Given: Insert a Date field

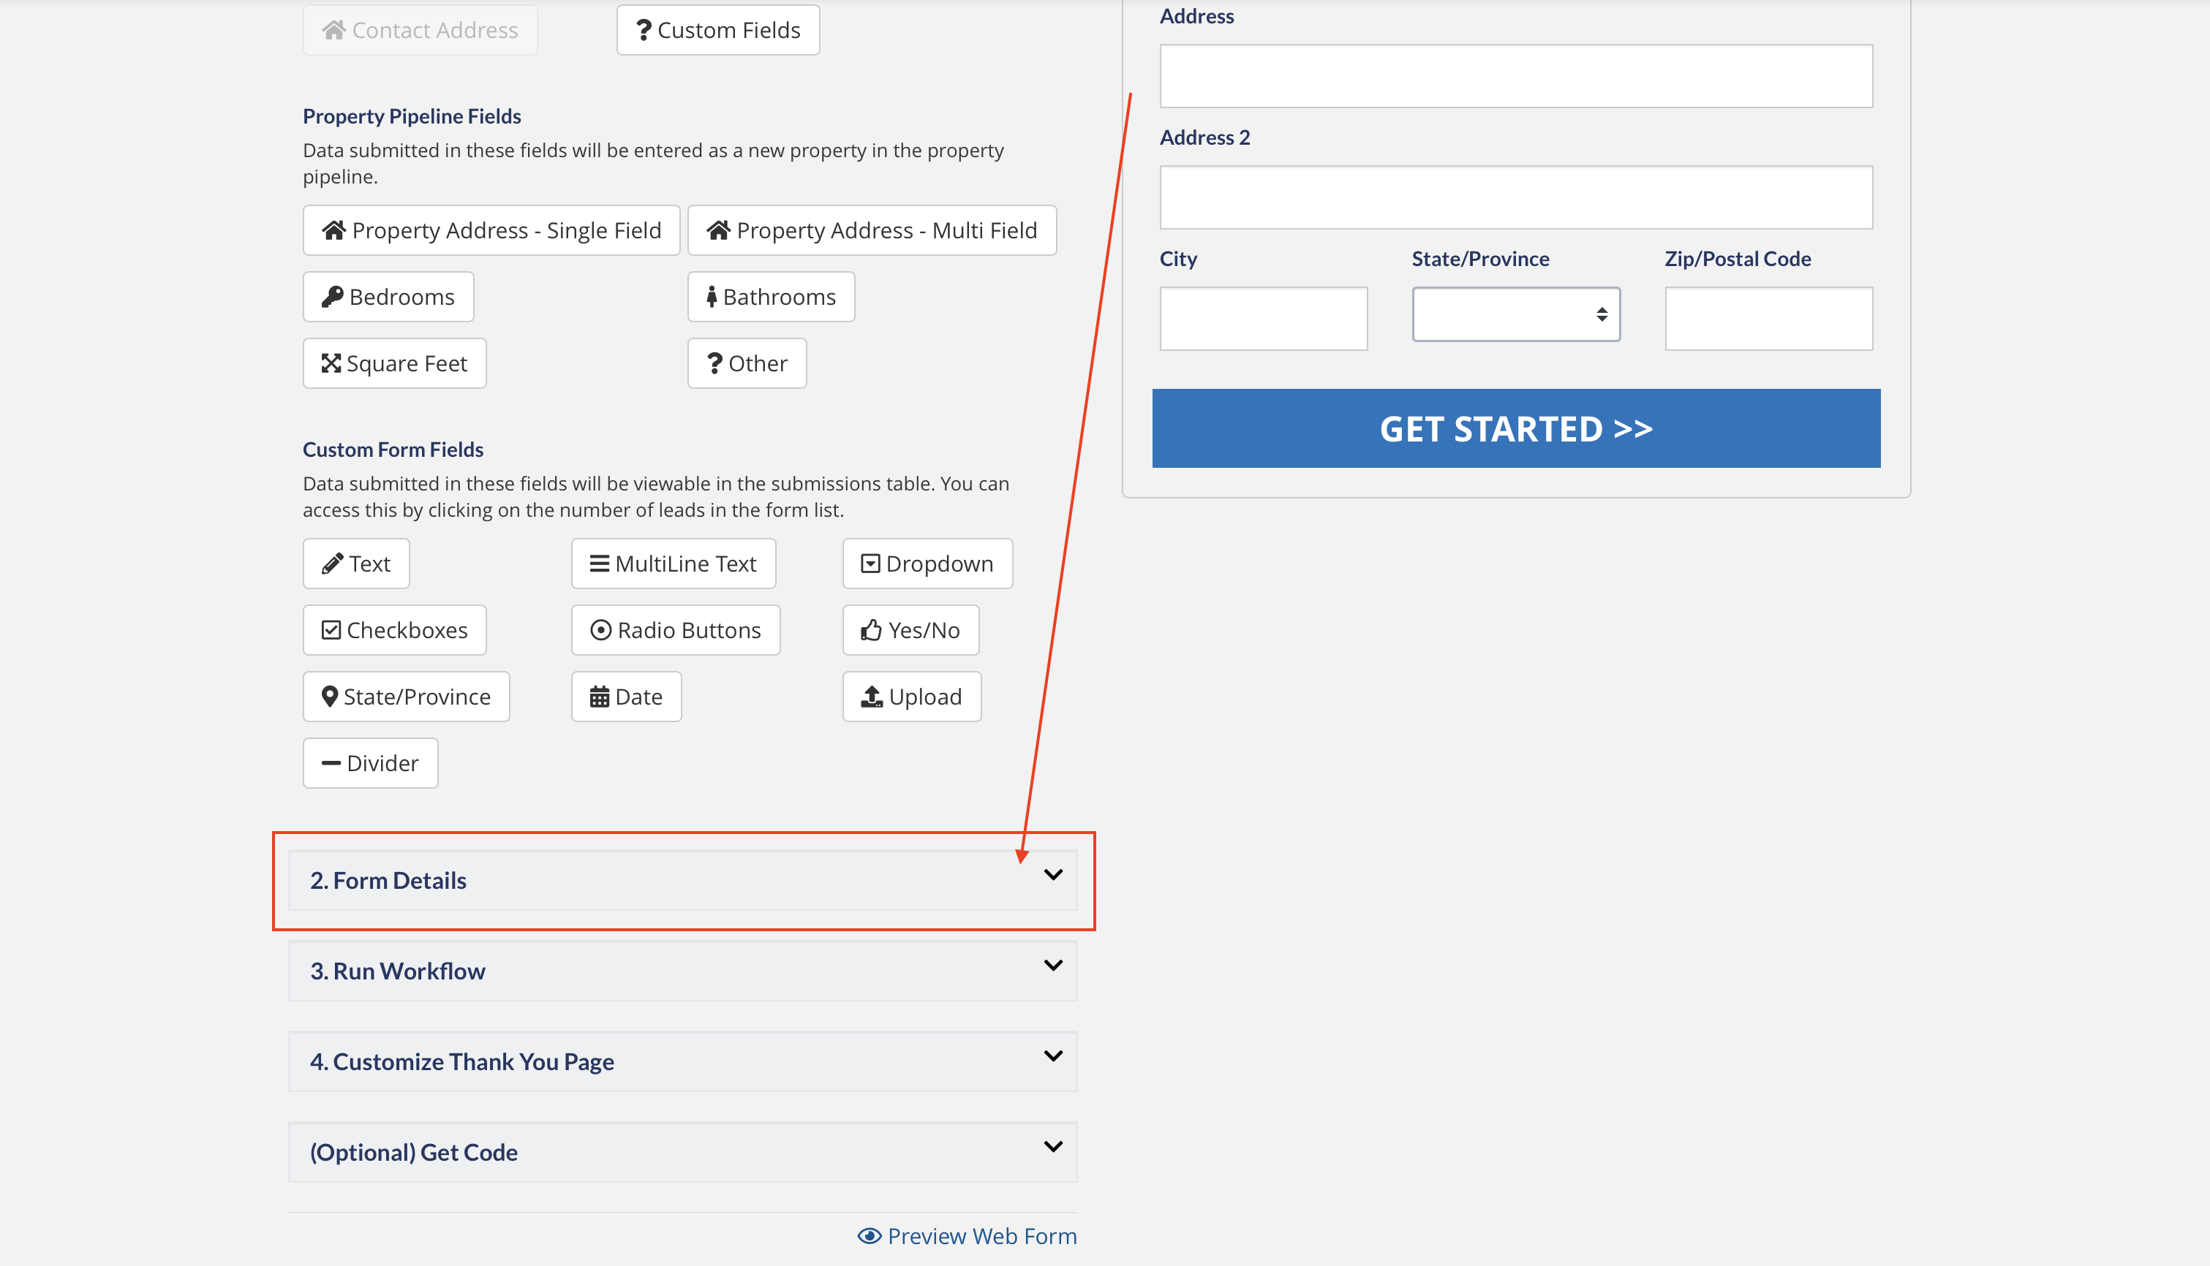Looking at the screenshot, I should pos(626,697).
